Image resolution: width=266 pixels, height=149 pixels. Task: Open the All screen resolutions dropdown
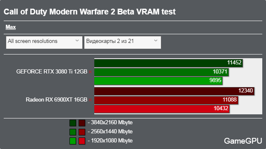tap(44, 43)
